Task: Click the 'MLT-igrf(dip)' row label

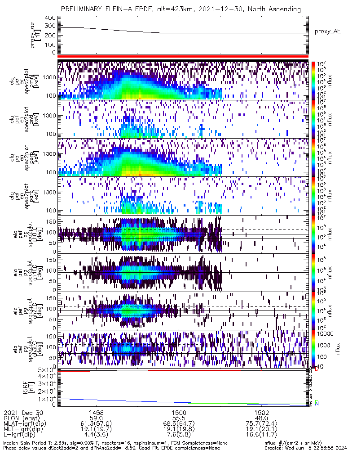Action: click(23, 429)
